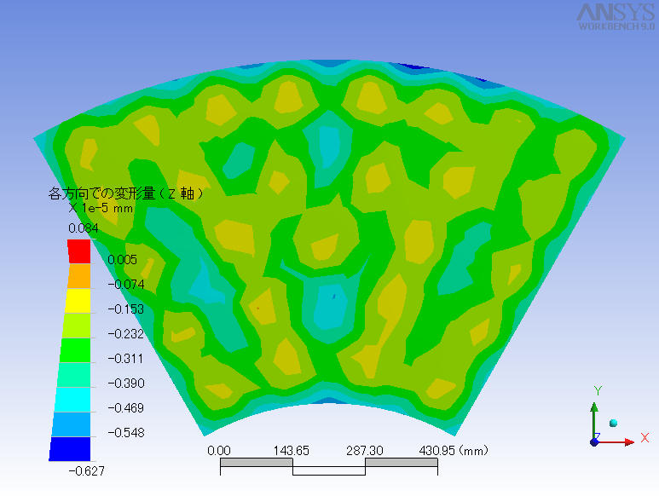The image size is (659, 496).
Task: Click legend value 0.005
Action: 122,260
